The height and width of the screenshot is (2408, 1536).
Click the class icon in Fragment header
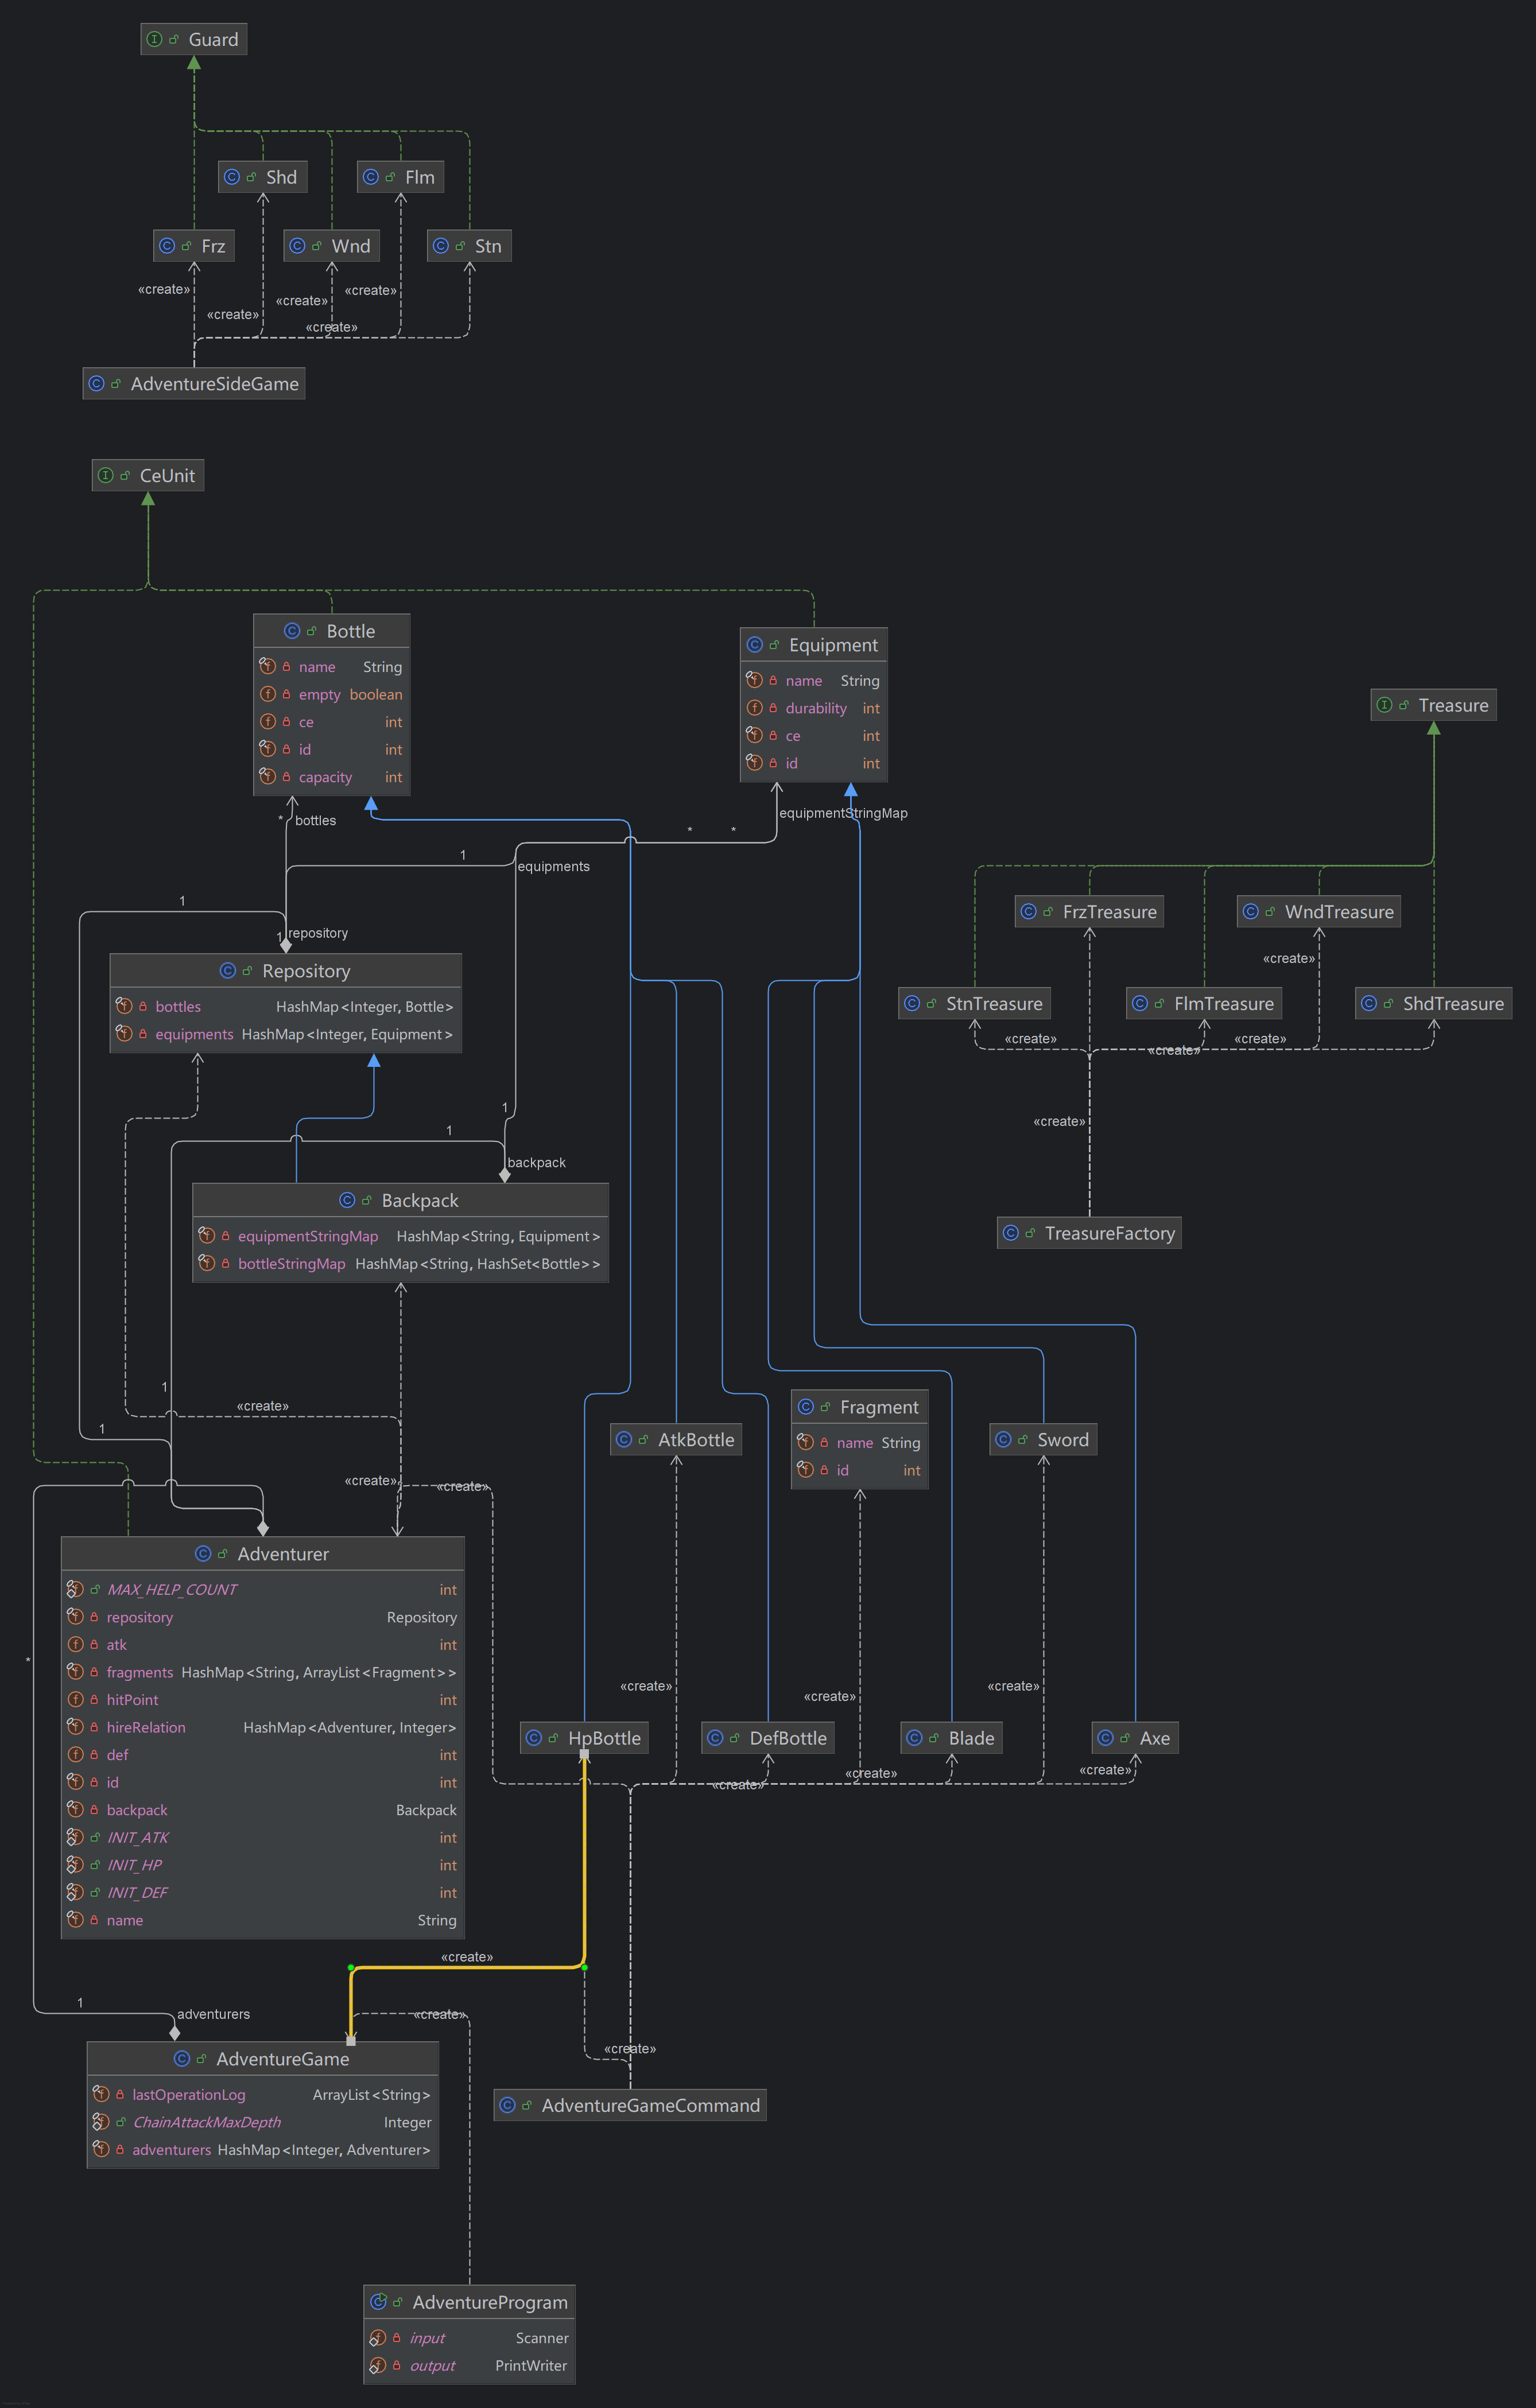(x=806, y=1407)
